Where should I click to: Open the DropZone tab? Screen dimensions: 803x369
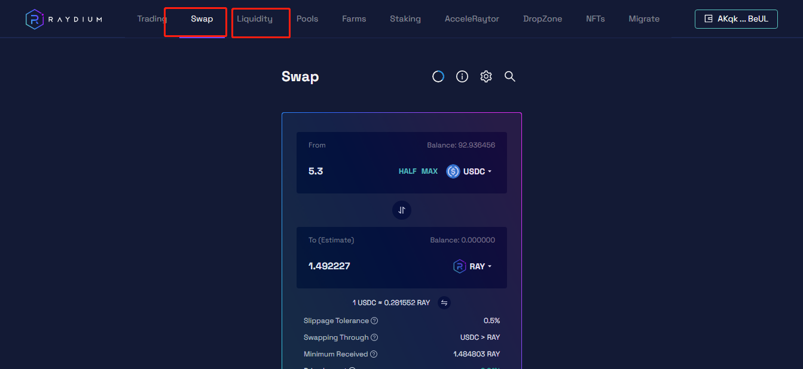coord(543,19)
